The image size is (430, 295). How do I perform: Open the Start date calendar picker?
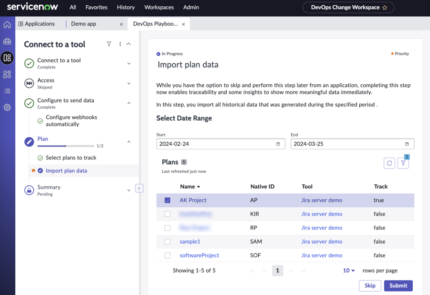pyautogui.click(x=278, y=144)
